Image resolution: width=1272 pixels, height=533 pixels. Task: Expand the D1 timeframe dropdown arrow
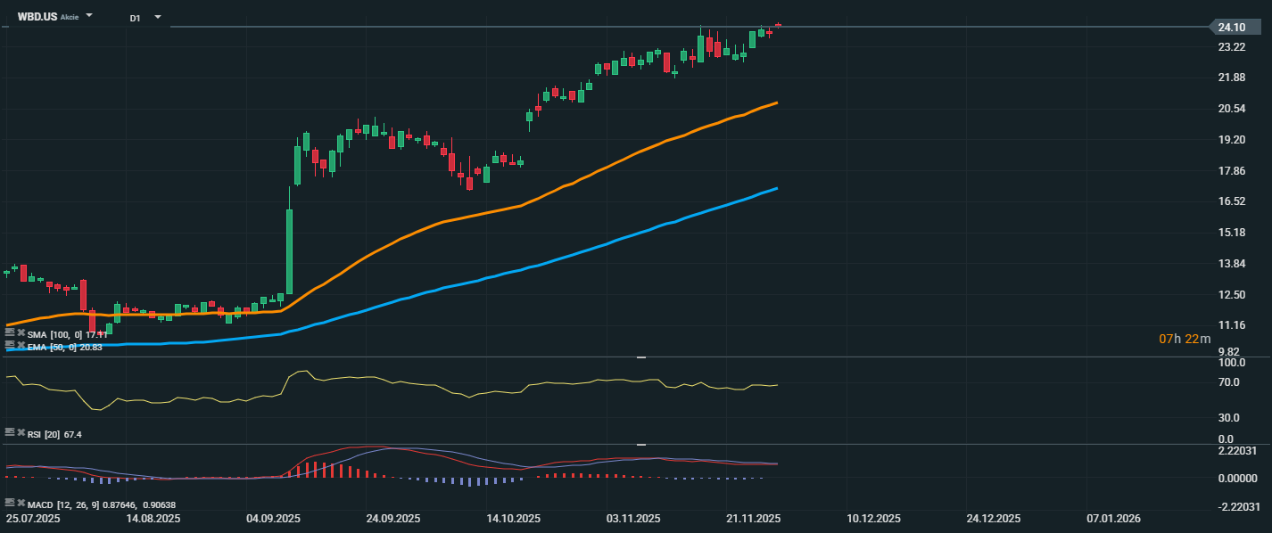pyautogui.click(x=158, y=17)
